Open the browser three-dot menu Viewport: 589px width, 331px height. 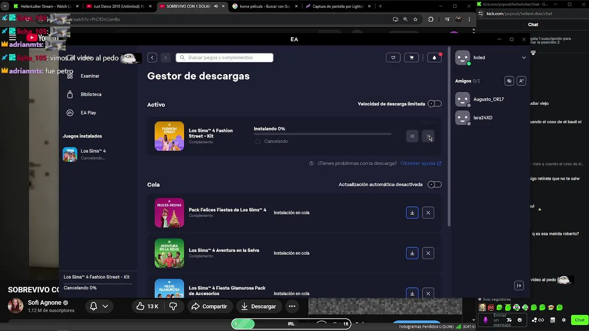pos(469,19)
